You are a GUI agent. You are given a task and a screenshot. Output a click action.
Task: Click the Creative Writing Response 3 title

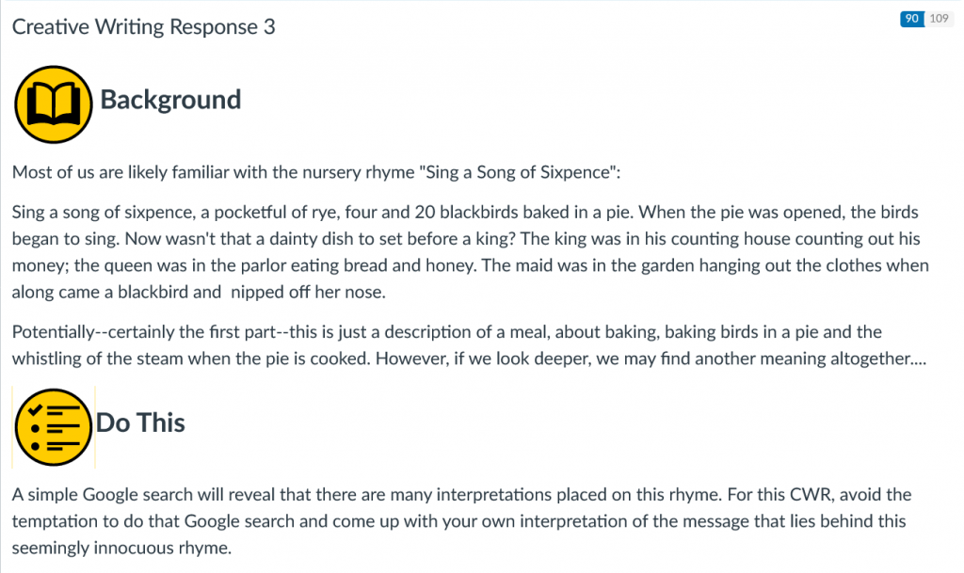click(x=143, y=27)
